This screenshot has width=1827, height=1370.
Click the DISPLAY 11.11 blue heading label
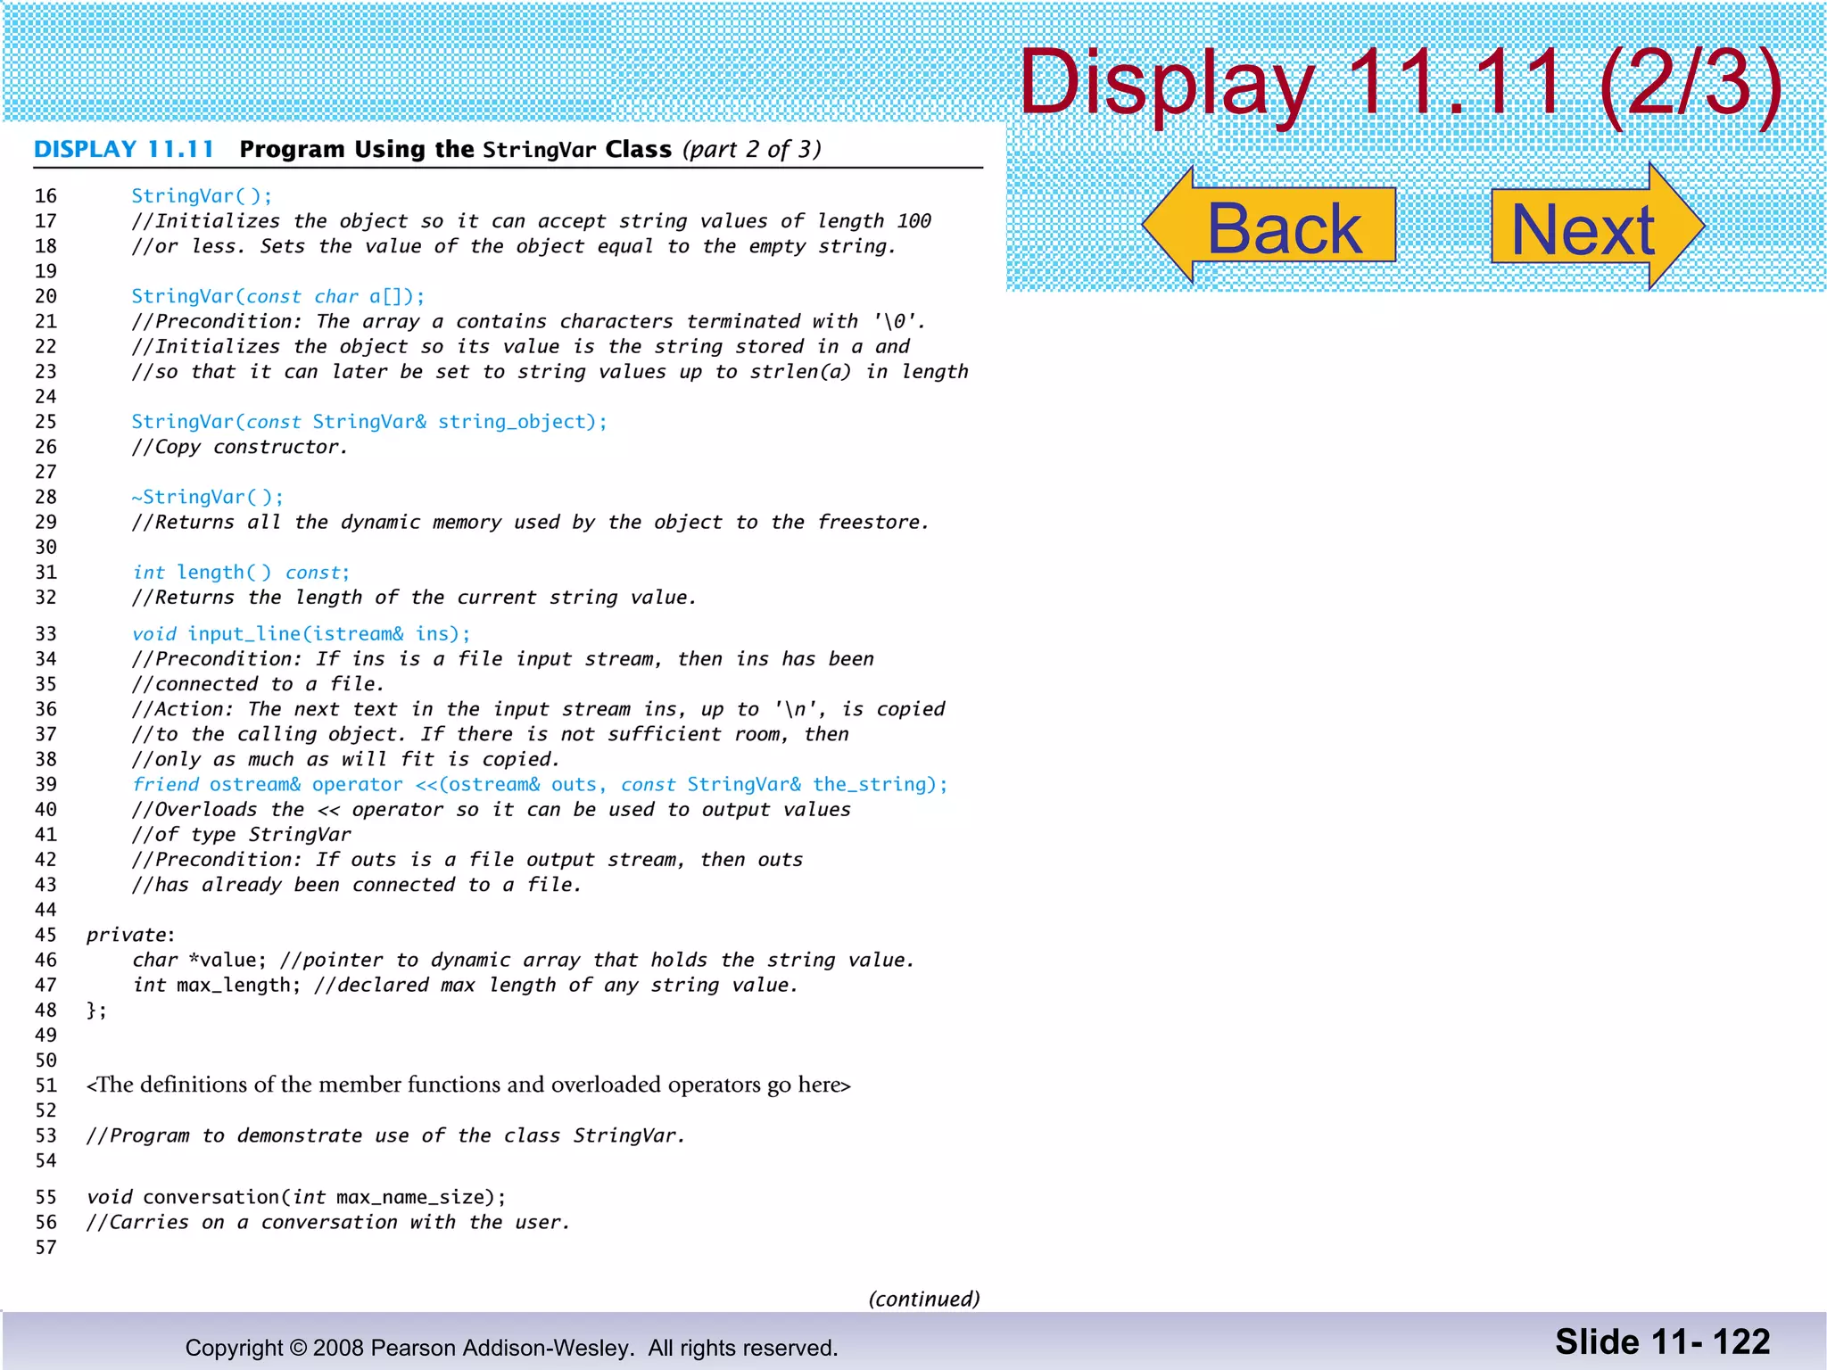[x=124, y=149]
